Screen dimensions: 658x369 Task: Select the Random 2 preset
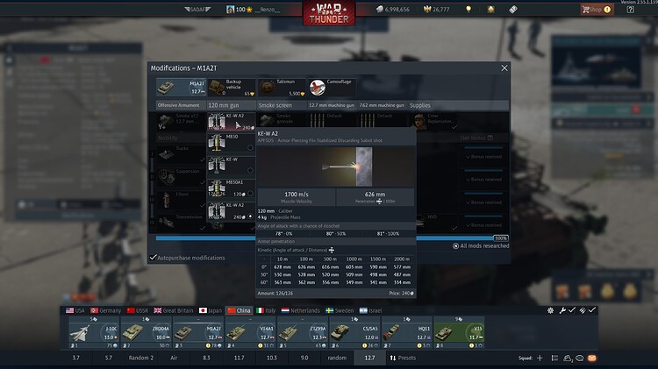(x=141, y=358)
